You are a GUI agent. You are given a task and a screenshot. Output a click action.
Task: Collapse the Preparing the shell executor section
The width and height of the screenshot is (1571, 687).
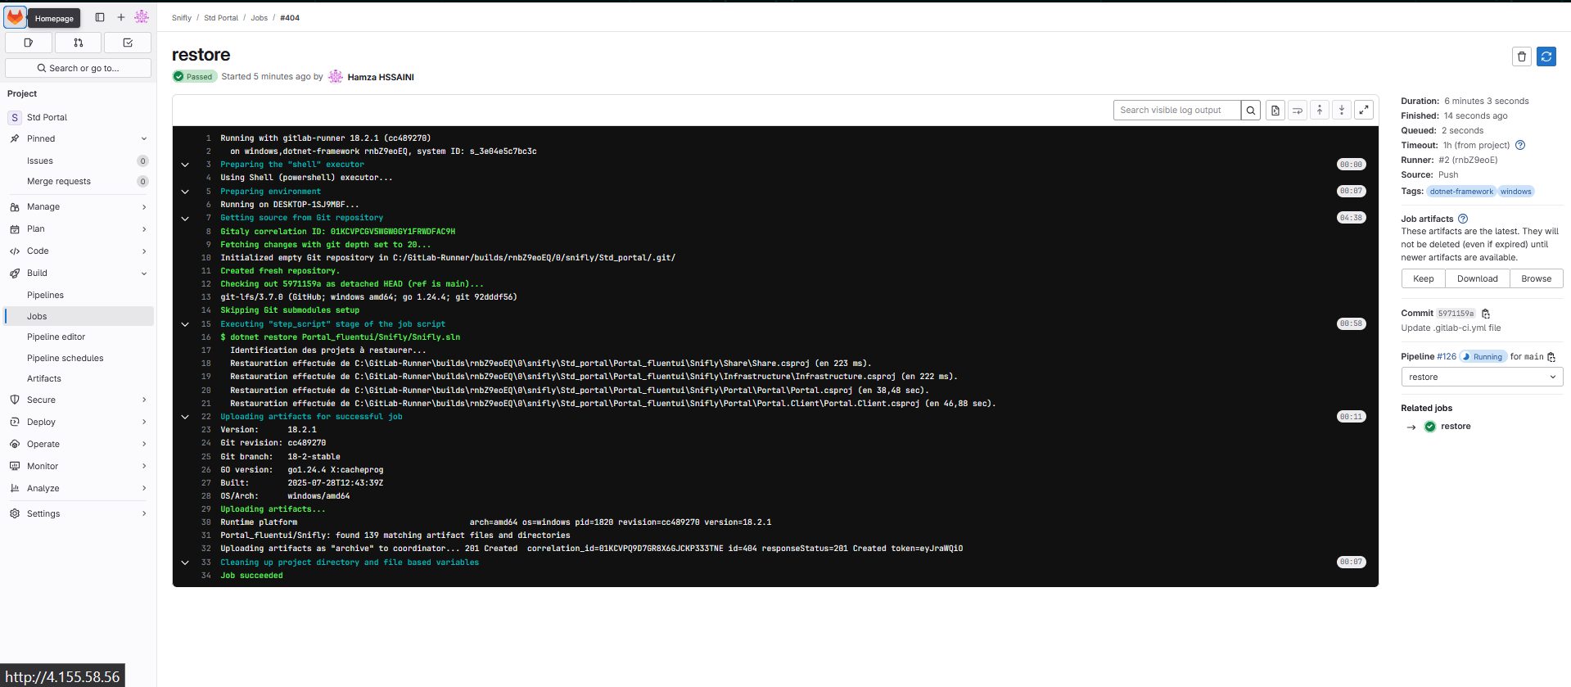185,165
